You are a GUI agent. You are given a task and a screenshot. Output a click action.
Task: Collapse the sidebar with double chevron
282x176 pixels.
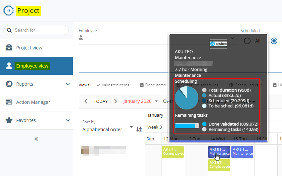36,139
